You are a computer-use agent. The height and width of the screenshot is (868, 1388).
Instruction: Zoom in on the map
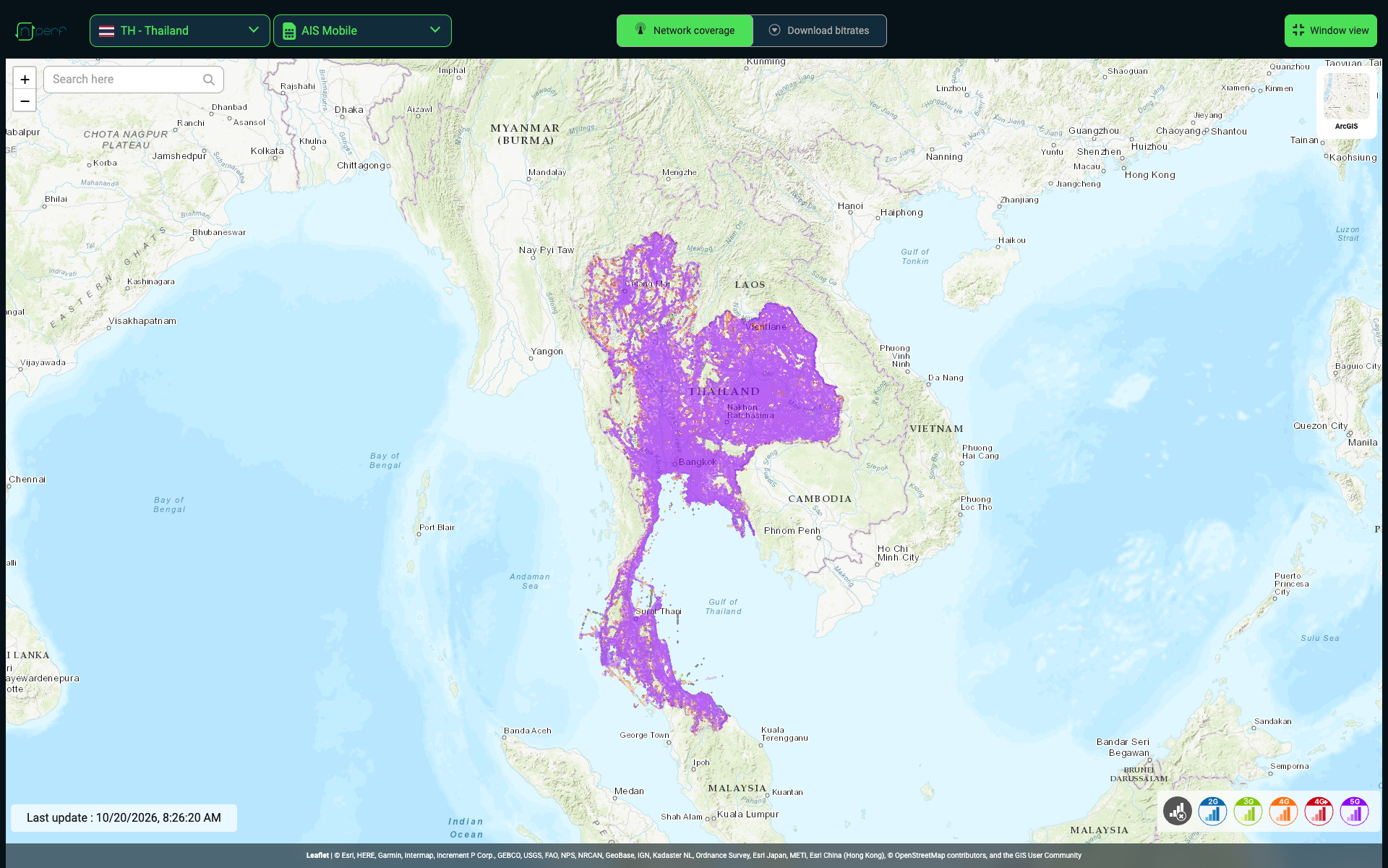(25, 80)
